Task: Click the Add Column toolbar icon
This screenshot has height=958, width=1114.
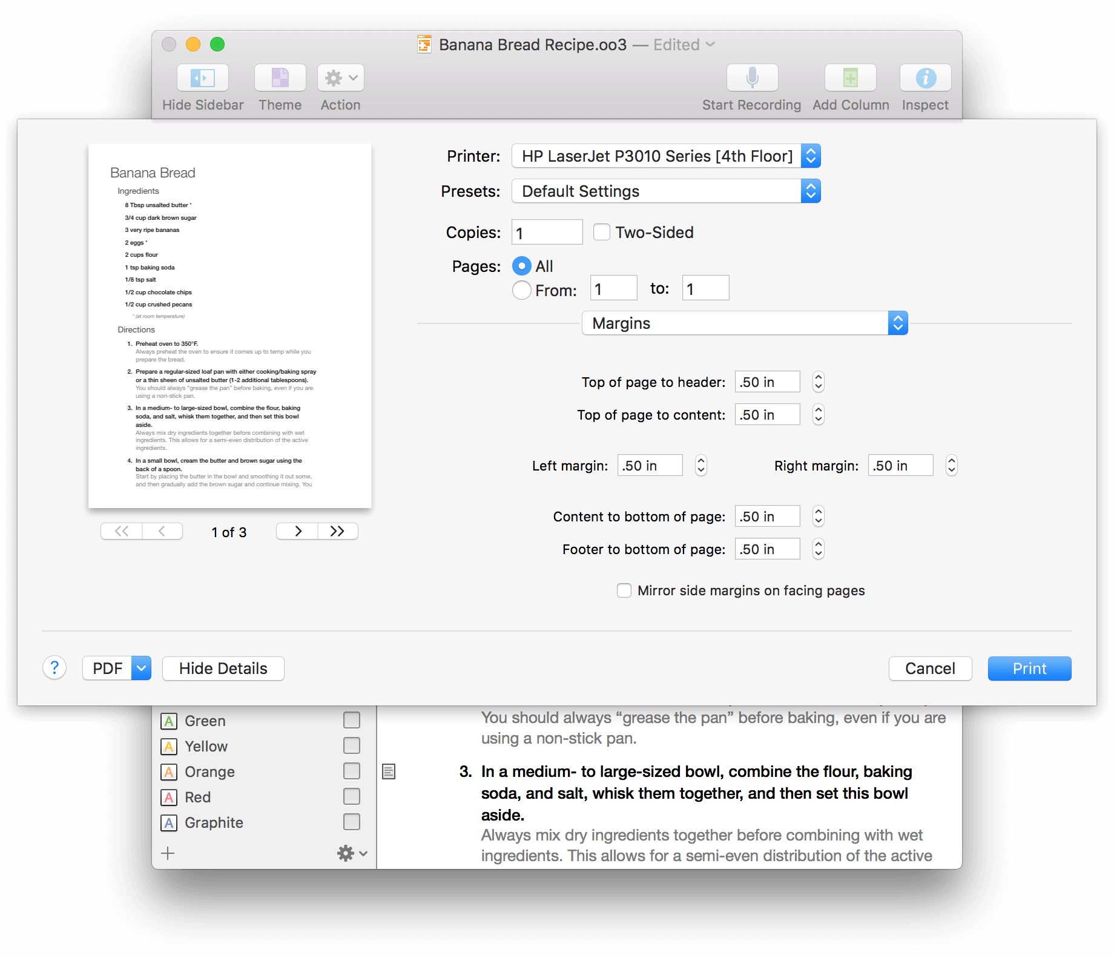Action: tap(850, 78)
